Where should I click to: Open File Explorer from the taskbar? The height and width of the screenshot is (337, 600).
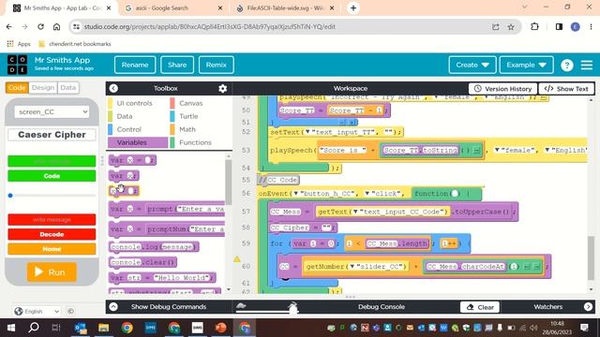(103, 328)
